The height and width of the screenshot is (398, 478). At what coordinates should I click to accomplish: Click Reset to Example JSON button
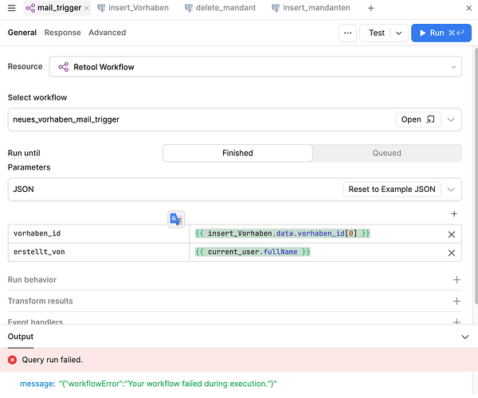(x=392, y=189)
